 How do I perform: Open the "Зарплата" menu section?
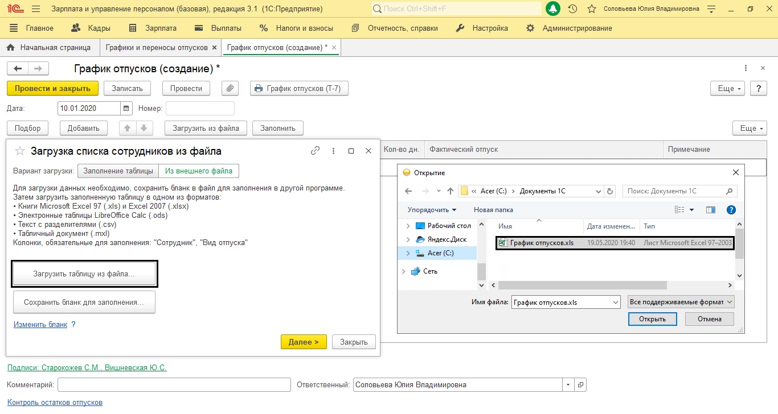pyautogui.click(x=153, y=28)
